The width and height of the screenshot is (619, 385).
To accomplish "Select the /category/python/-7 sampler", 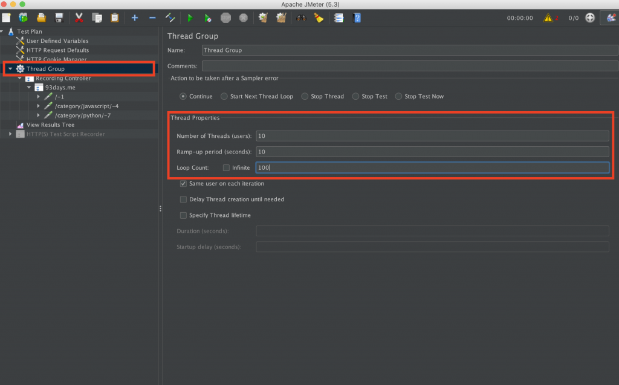I will pyautogui.click(x=82, y=115).
